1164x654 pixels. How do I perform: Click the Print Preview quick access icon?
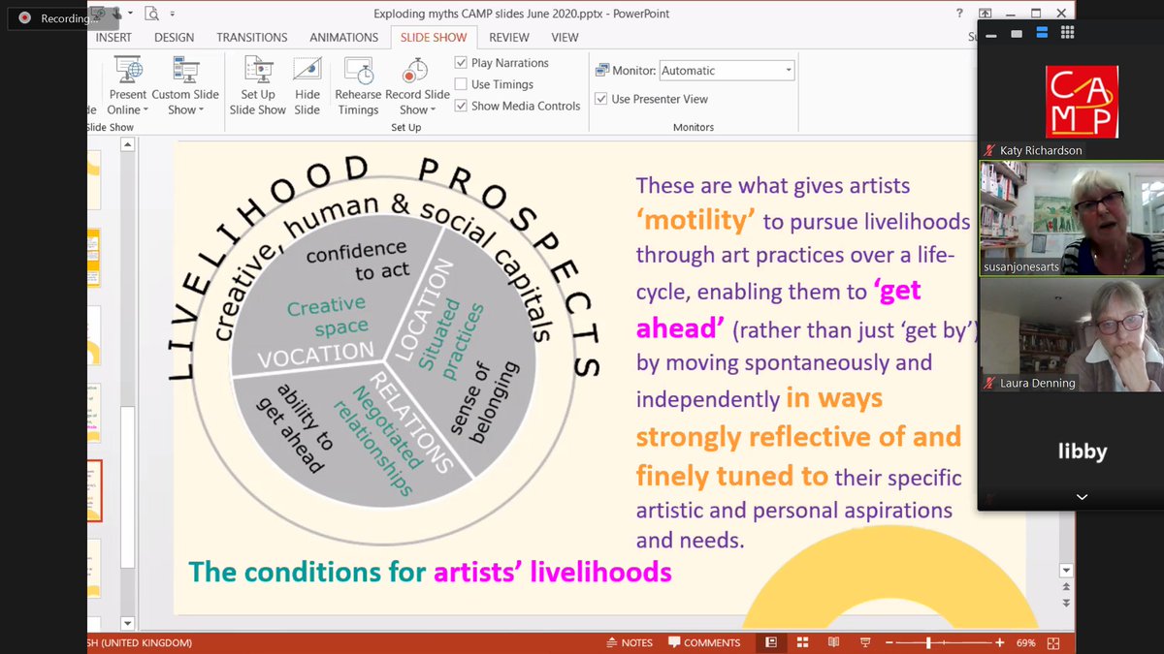(151, 14)
